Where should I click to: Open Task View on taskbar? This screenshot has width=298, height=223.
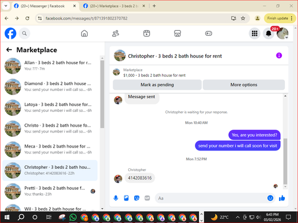[x=49, y=217]
